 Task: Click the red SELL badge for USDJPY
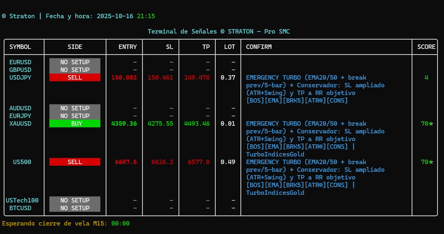click(x=75, y=78)
